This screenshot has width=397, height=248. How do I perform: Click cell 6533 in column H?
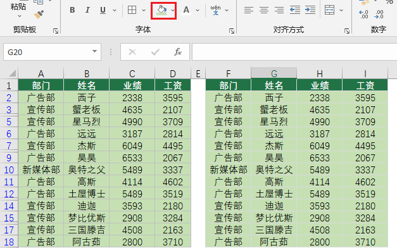320,158
